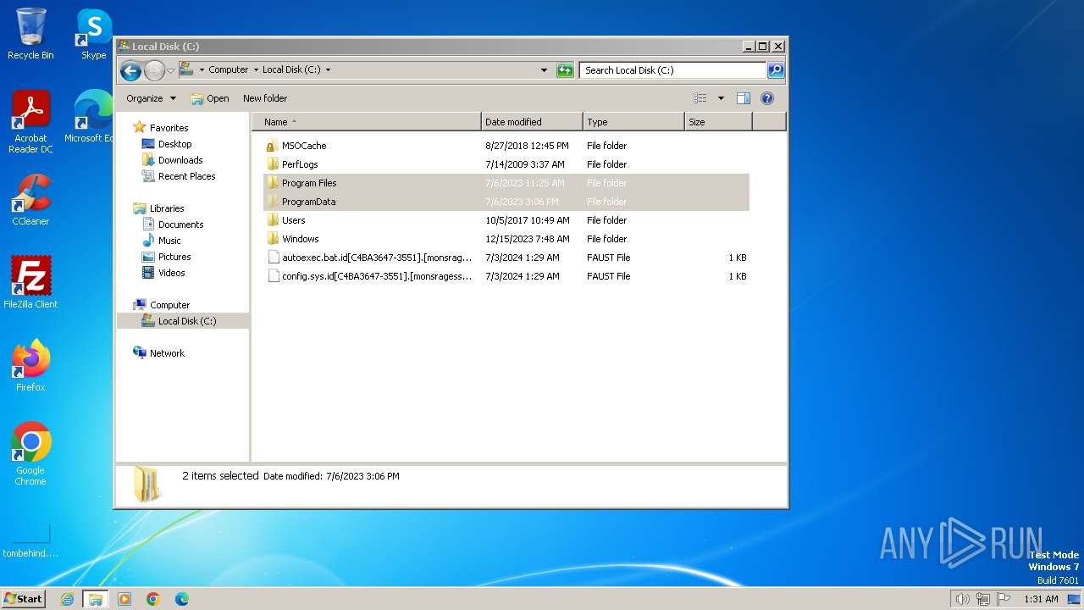Open Chrome from the taskbar

[153, 599]
